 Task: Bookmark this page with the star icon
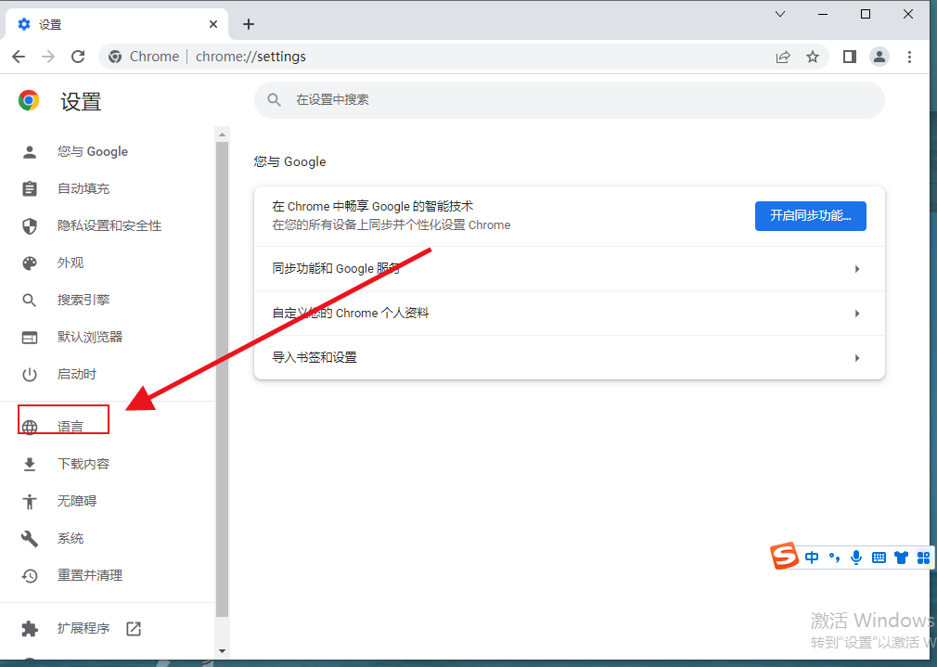(x=813, y=57)
